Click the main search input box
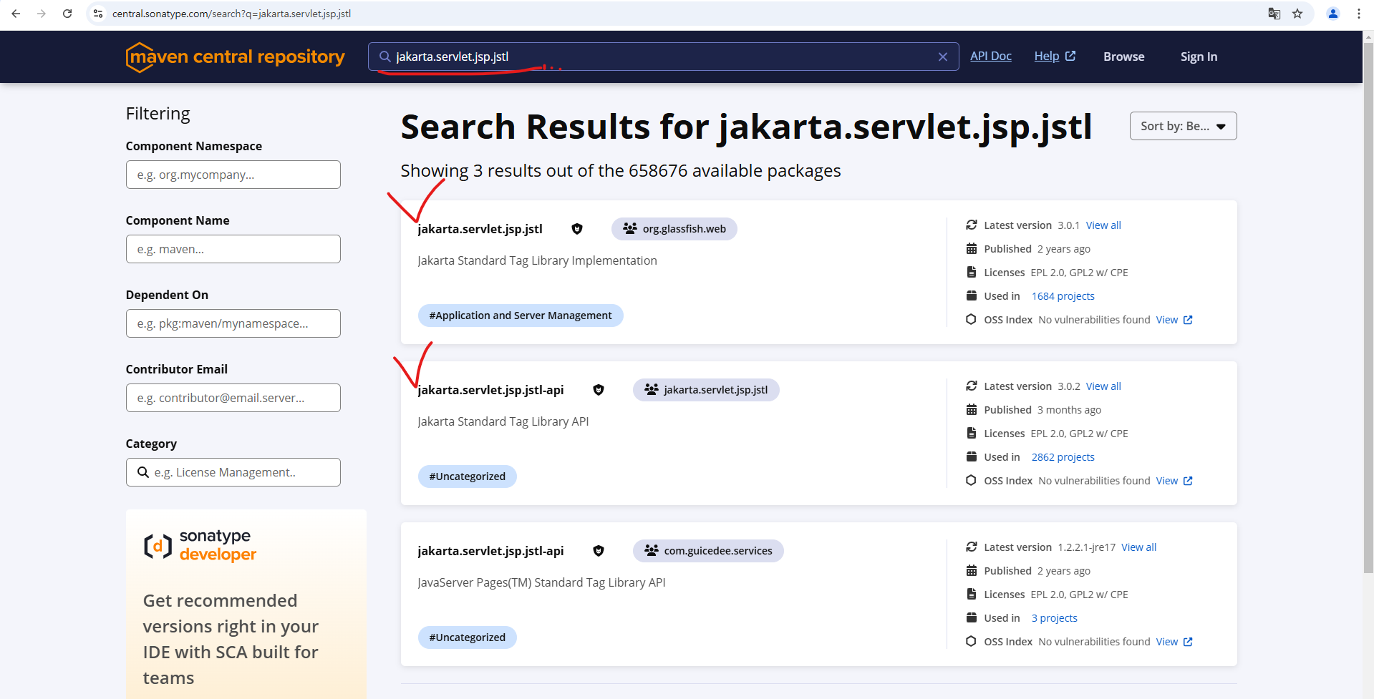The width and height of the screenshot is (1374, 699). [x=664, y=57]
